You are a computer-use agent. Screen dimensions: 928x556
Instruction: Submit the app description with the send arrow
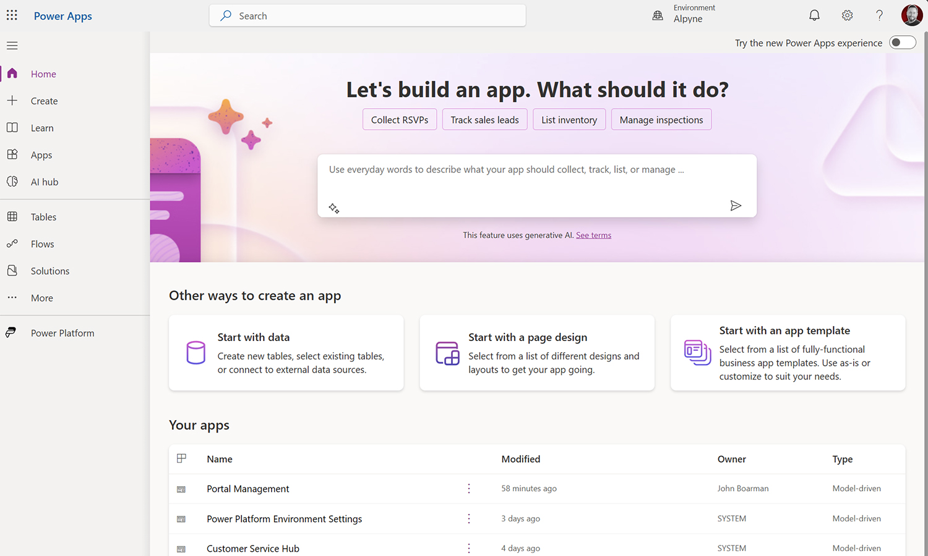[736, 206]
